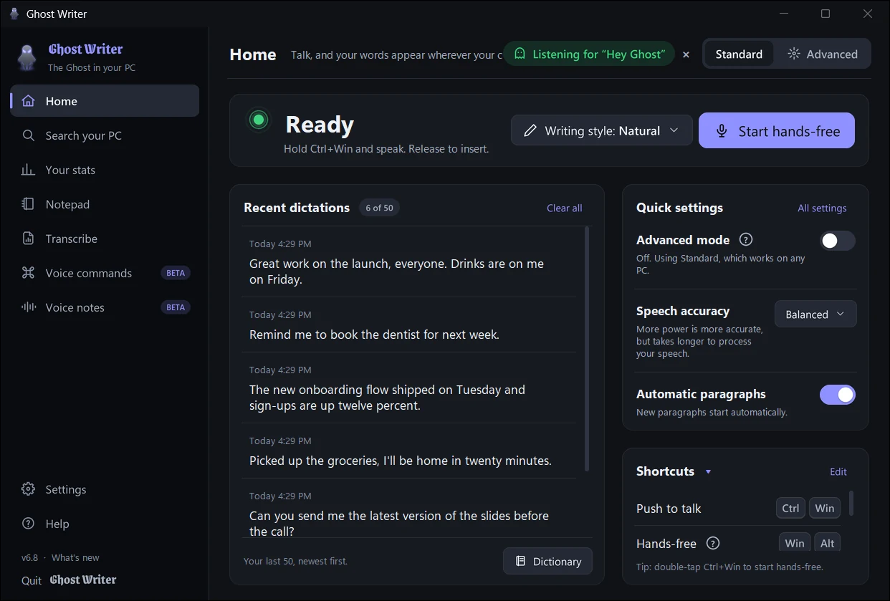This screenshot has width=890, height=601.
Task: Click the Voice commands command-key icon
Action: tap(28, 273)
